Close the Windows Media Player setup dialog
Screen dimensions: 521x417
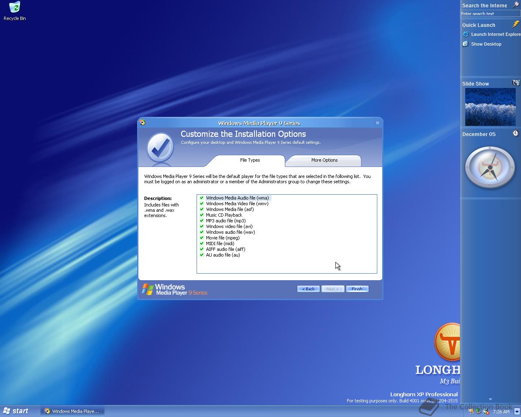tap(377, 123)
